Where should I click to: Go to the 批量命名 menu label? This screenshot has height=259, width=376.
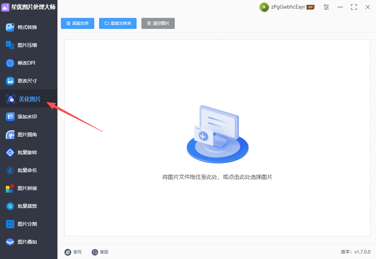click(x=27, y=170)
